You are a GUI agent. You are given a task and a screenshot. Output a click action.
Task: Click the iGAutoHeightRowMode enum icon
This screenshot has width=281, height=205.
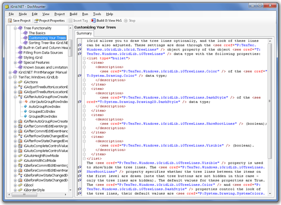pyautogui.click(x=20, y=155)
